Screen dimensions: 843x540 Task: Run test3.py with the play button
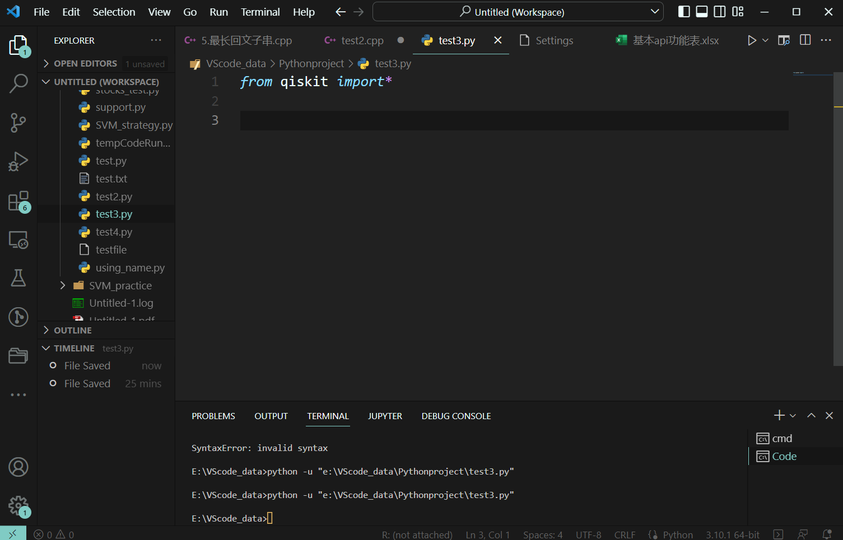pos(752,40)
